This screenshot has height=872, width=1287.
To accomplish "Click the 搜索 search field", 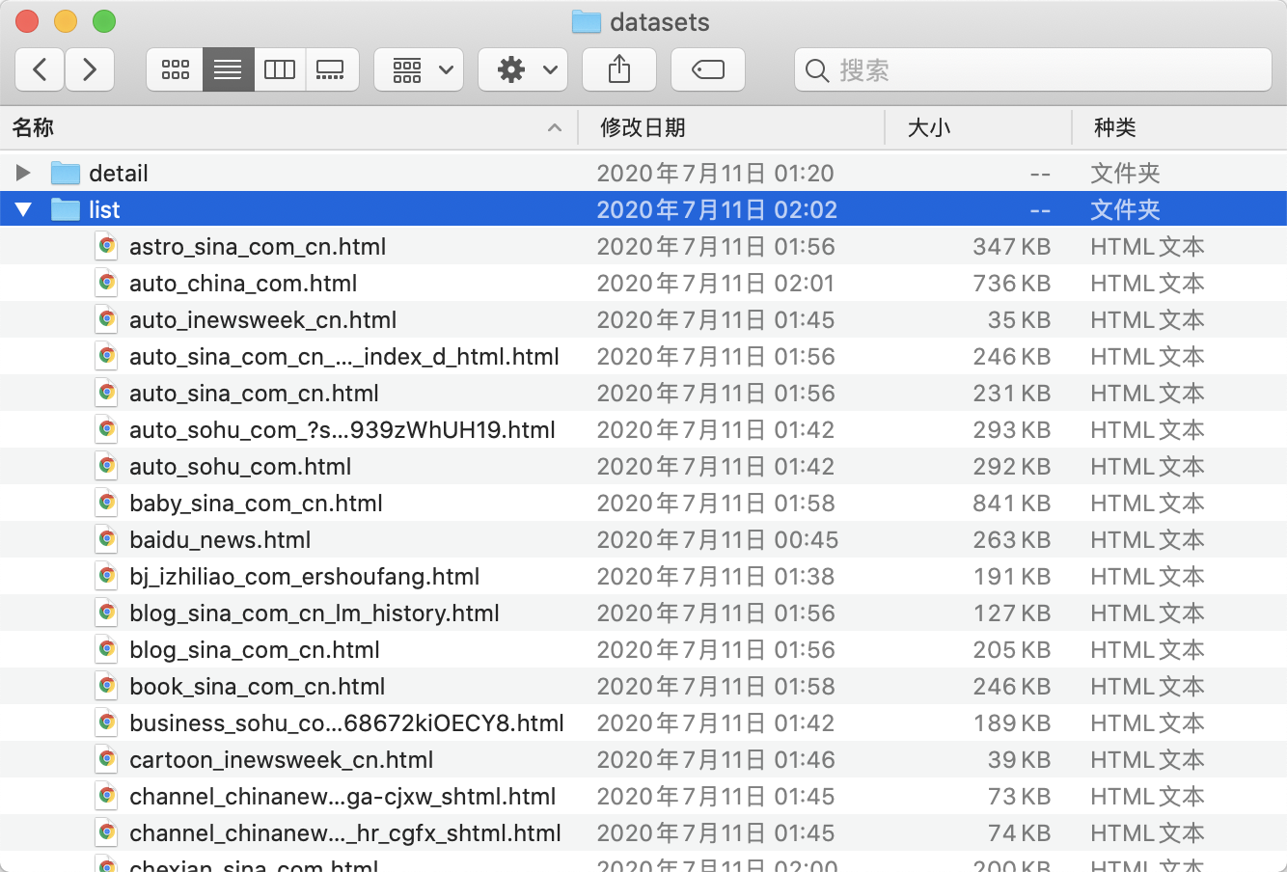I will (x=1032, y=69).
